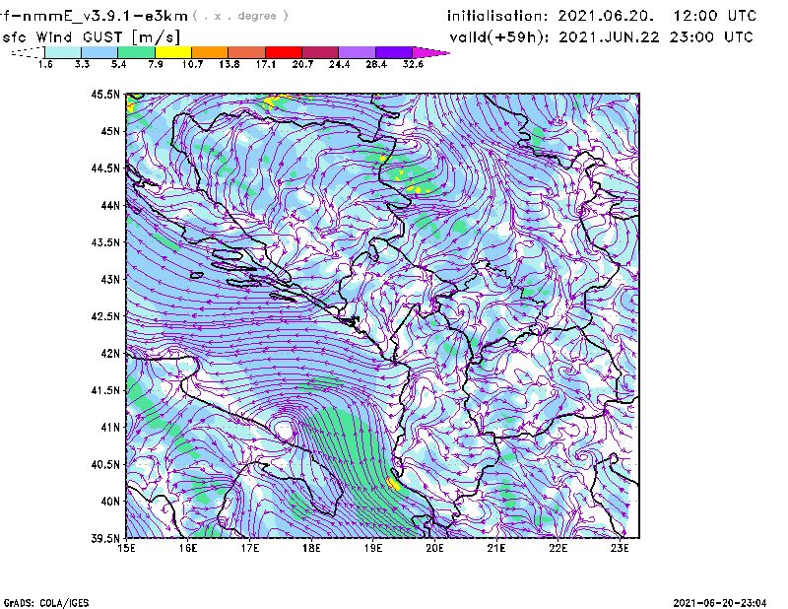This screenshot has width=788, height=609.
Task: Click the '20.7' legend value
Action: click(x=302, y=64)
